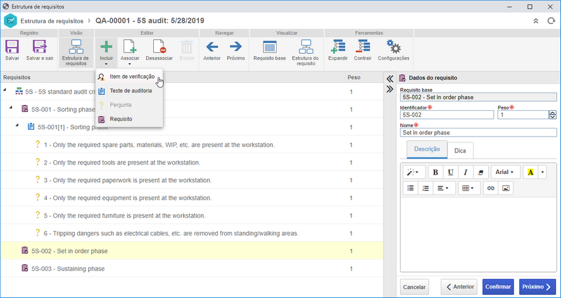The height and width of the screenshot is (298, 561).
Task: Toggle underline in description editor
Action: coord(450,172)
